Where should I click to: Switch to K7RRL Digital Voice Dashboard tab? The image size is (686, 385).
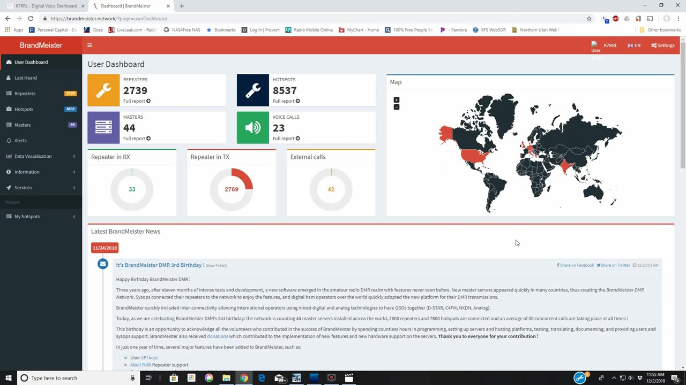pyautogui.click(x=46, y=6)
